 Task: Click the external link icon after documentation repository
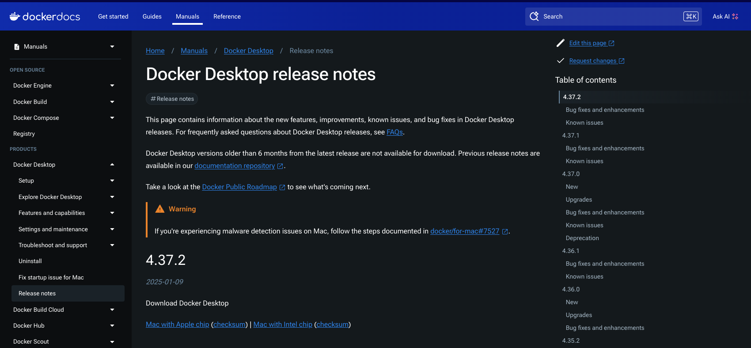click(x=280, y=166)
